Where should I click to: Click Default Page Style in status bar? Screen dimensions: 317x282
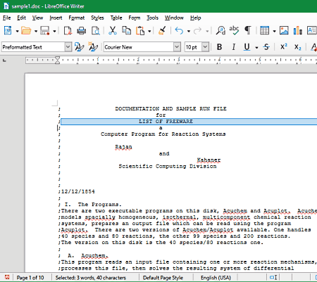click(x=163, y=278)
